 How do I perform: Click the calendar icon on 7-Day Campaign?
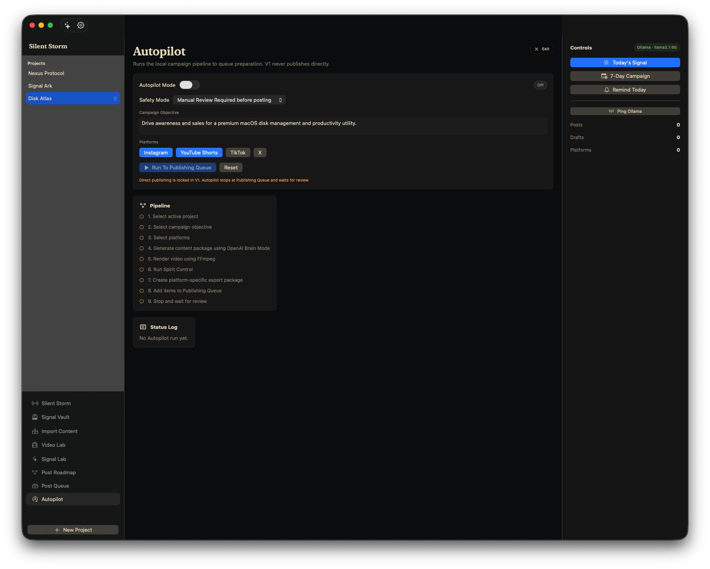tap(604, 76)
